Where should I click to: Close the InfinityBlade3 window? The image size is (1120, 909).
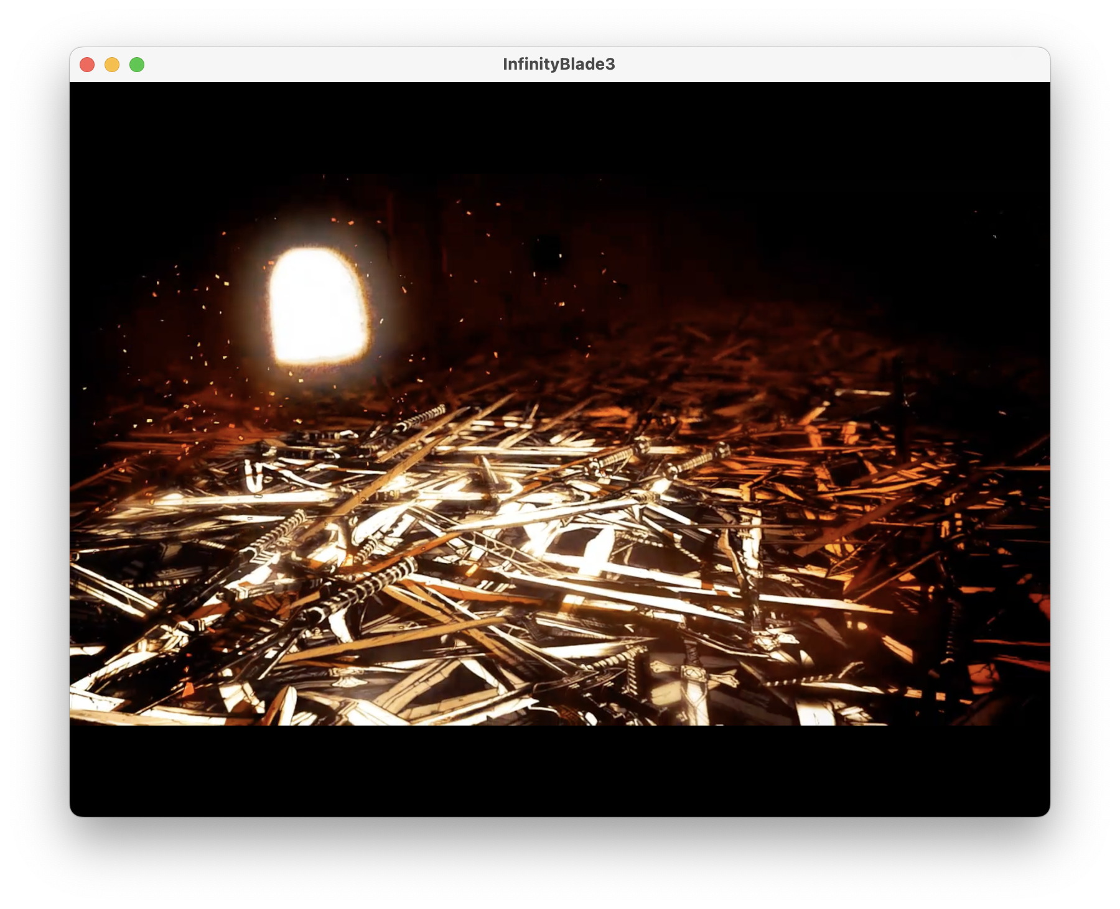pos(88,63)
